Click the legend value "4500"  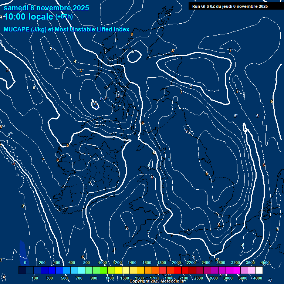click(265, 263)
